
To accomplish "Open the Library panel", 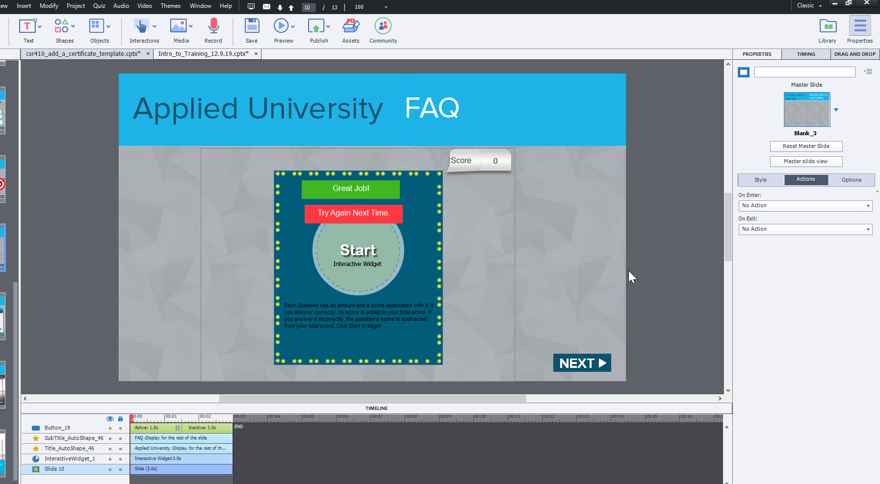I will coord(828,26).
